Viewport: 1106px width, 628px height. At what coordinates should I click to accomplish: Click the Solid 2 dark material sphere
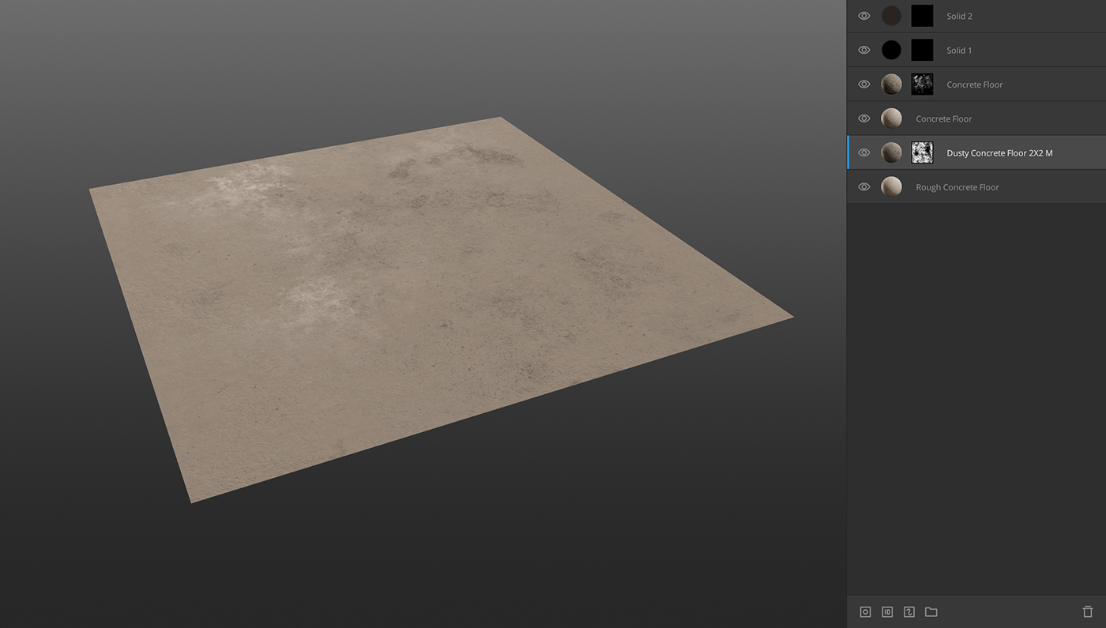tap(891, 16)
